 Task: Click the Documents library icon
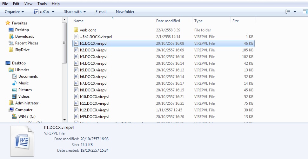pos(14,76)
